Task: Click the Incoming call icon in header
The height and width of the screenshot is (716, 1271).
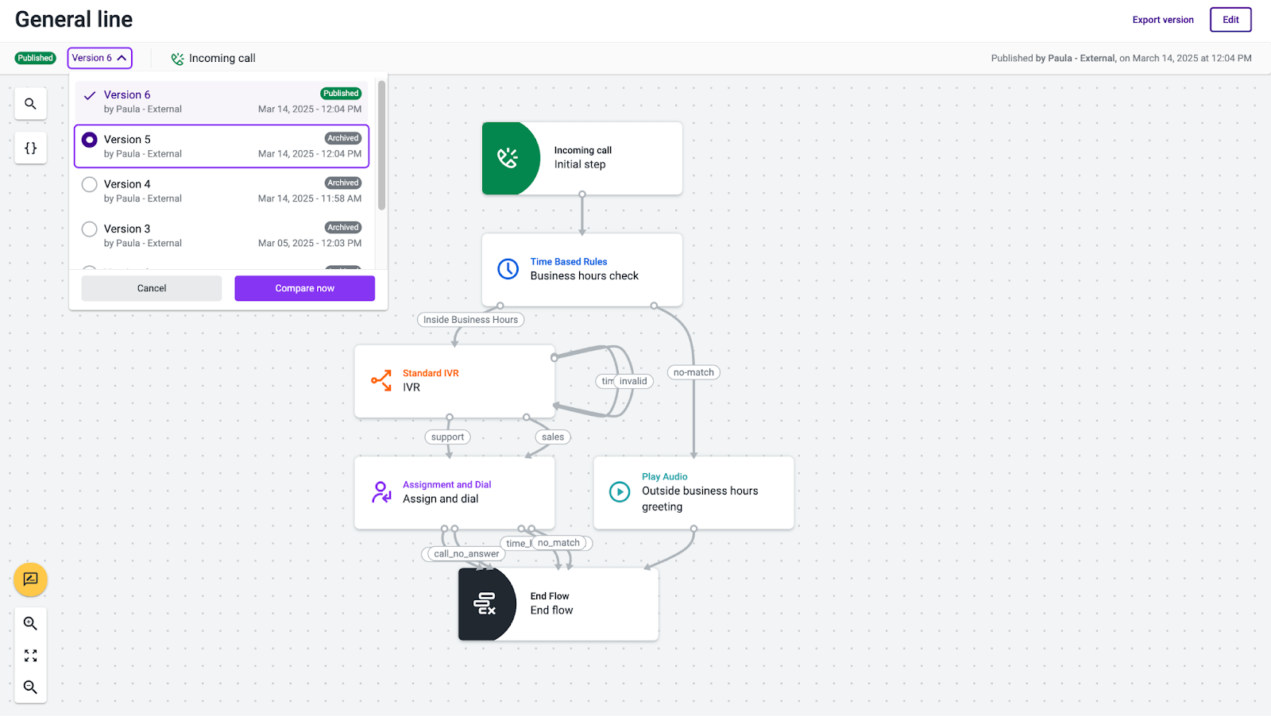Action: coord(177,59)
